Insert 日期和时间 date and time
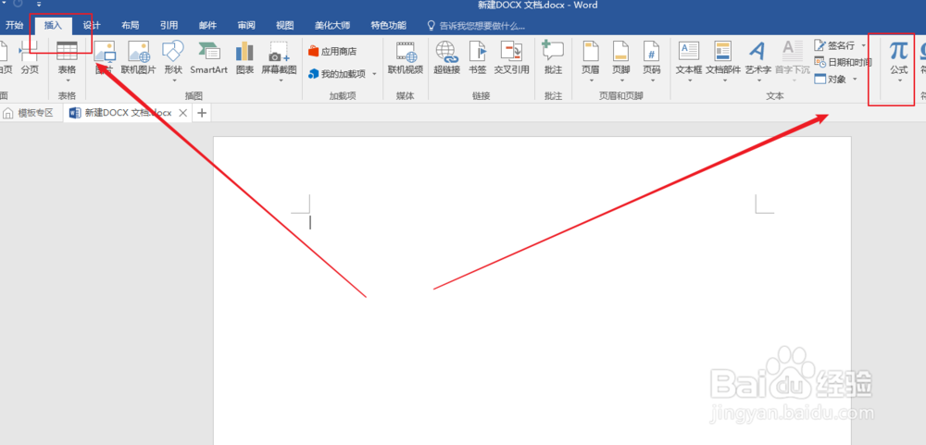926x445 pixels. click(843, 62)
